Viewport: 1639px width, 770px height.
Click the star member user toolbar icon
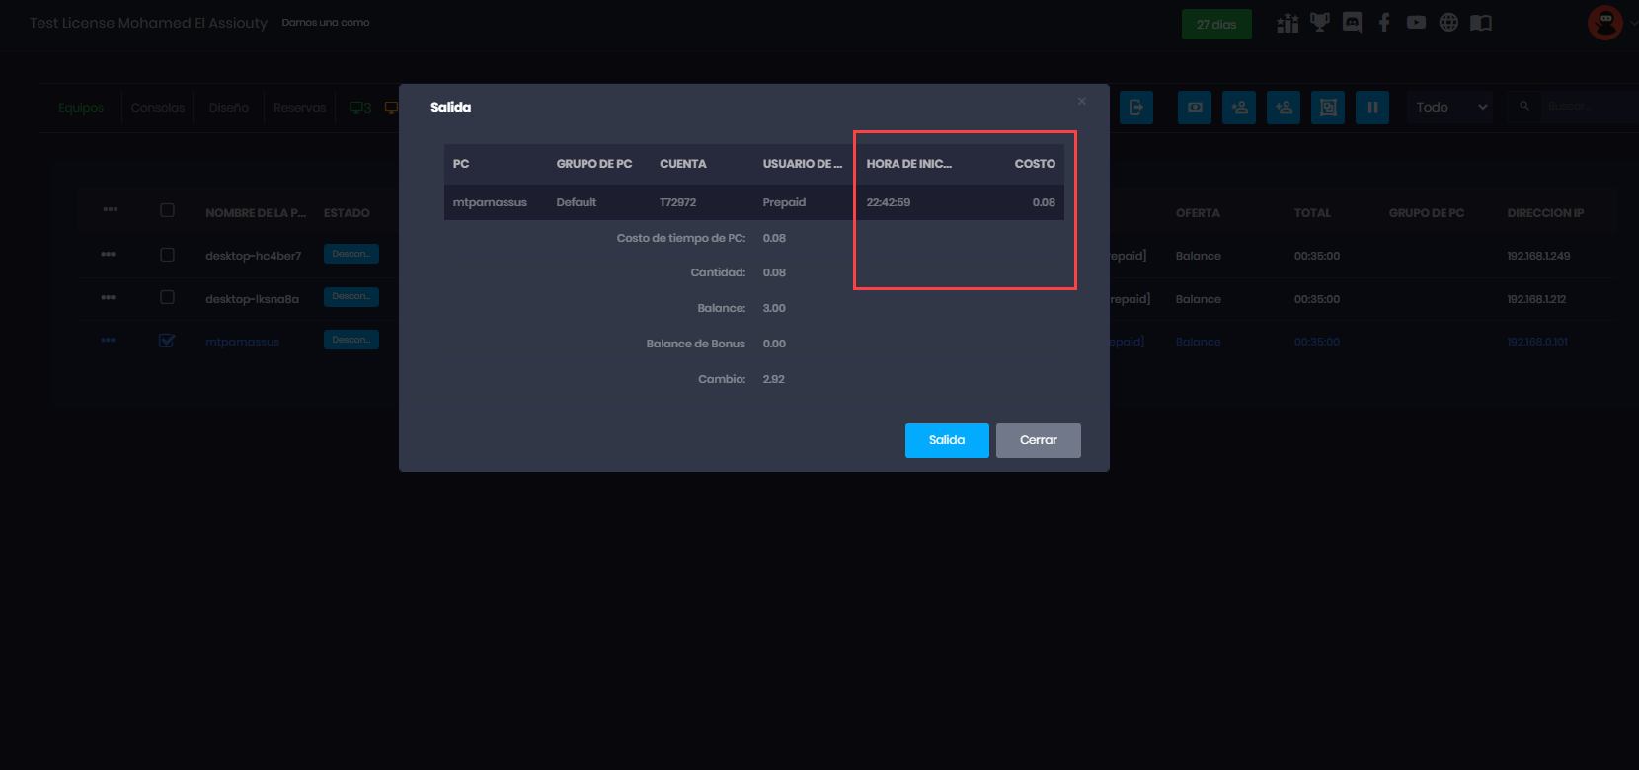[x=1239, y=108]
